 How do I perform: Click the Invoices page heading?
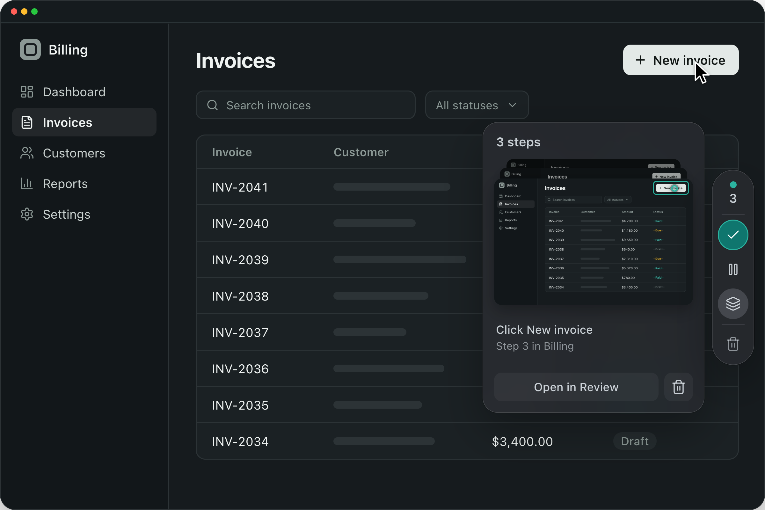pos(236,61)
